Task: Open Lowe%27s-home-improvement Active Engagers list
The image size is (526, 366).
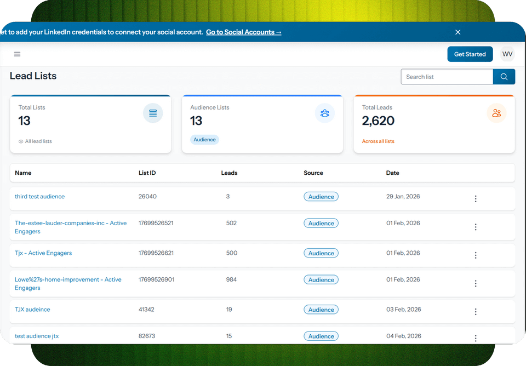Action: click(68, 284)
